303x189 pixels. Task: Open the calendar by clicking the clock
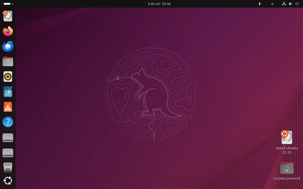[x=159, y=4]
